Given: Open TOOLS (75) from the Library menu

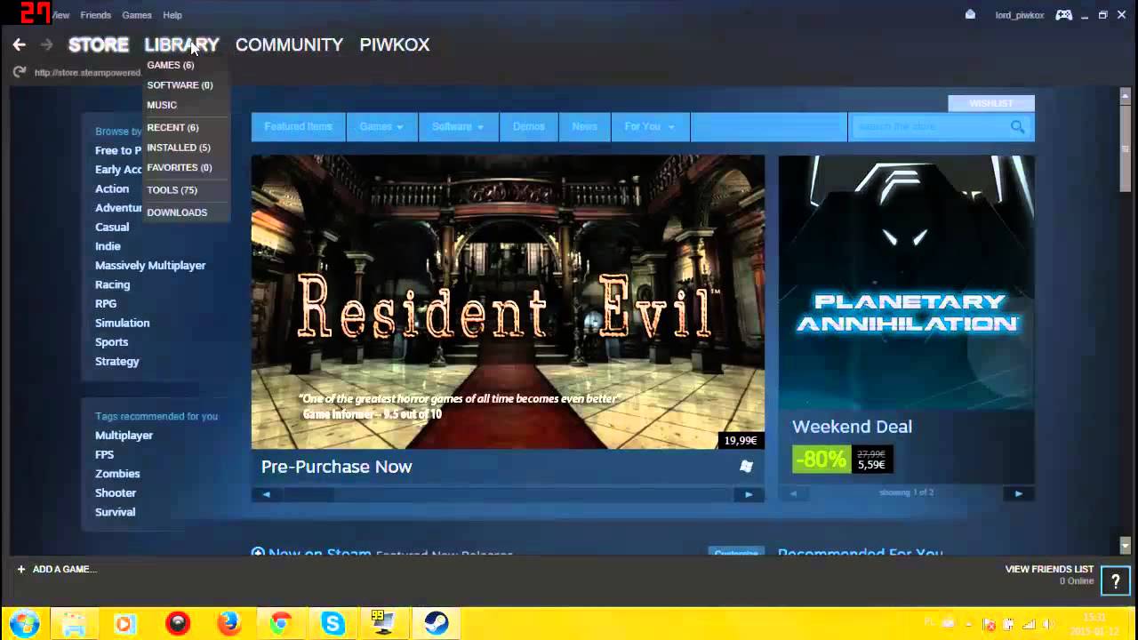Looking at the screenshot, I should click(x=172, y=190).
